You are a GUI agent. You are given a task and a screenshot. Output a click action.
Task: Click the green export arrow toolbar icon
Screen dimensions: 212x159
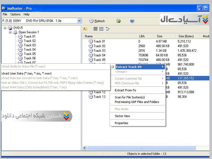click(x=118, y=21)
